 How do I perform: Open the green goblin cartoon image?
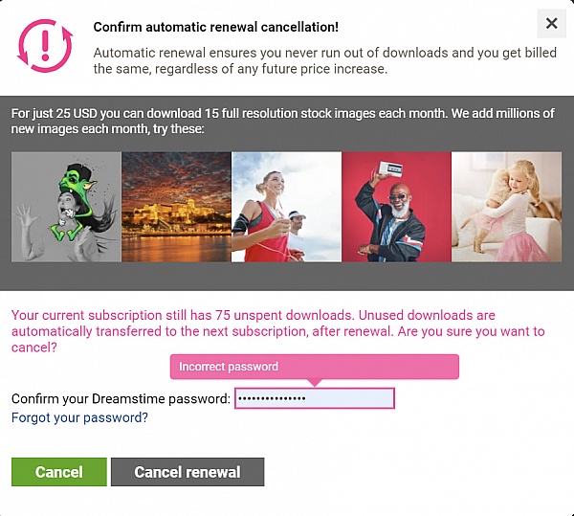(x=66, y=207)
